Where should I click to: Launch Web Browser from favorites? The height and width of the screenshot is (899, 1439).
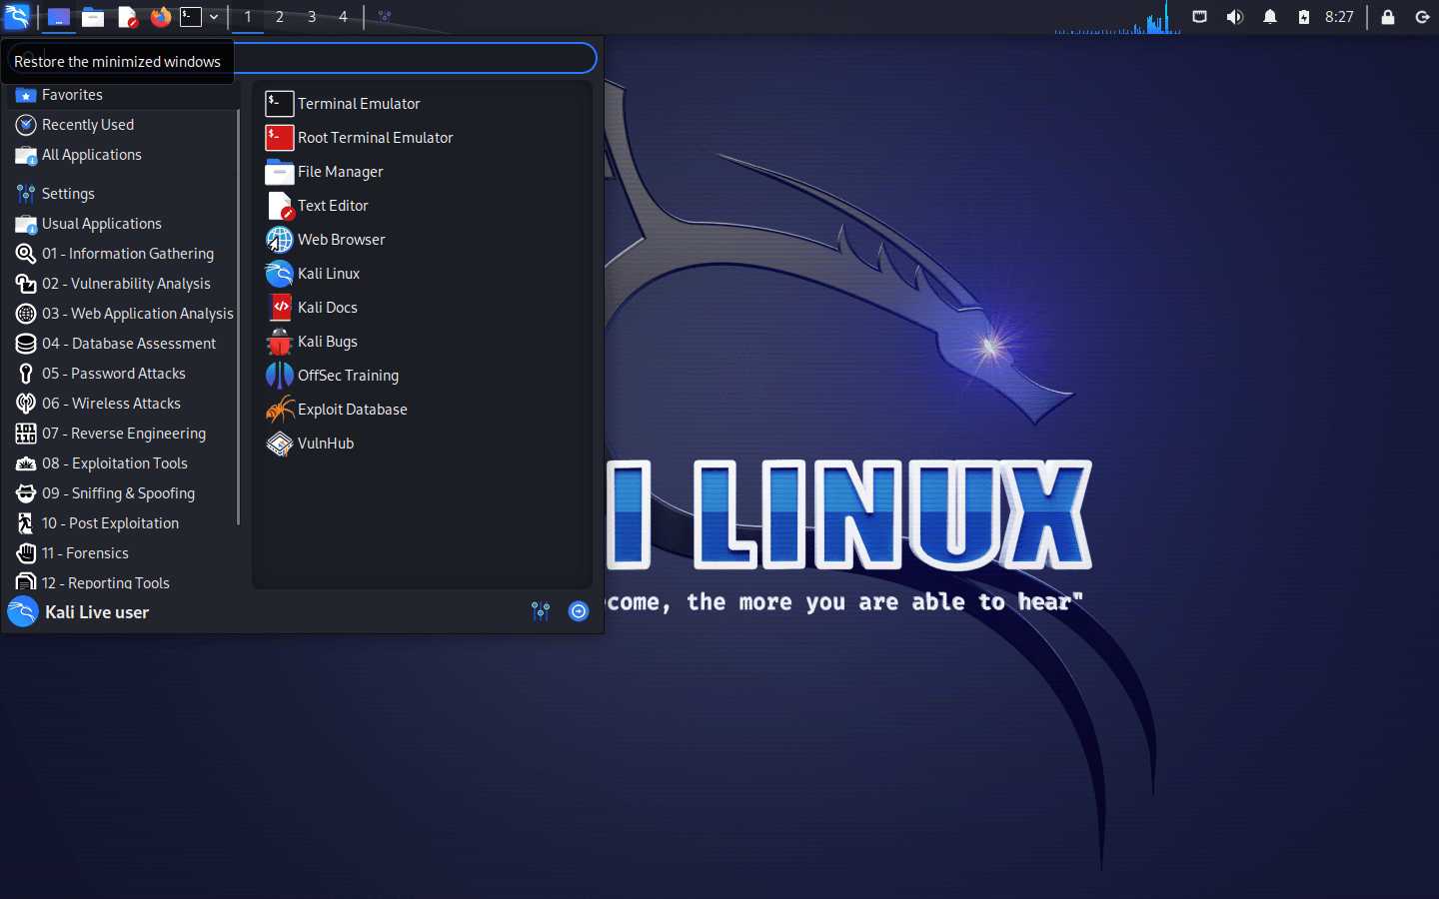(422, 240)
